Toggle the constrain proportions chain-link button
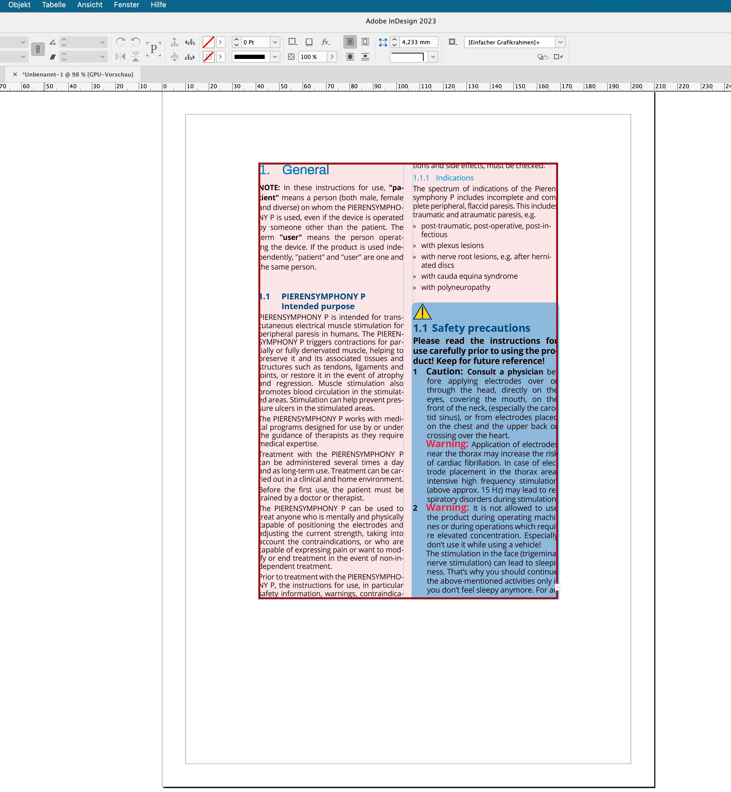 (38, 49)
